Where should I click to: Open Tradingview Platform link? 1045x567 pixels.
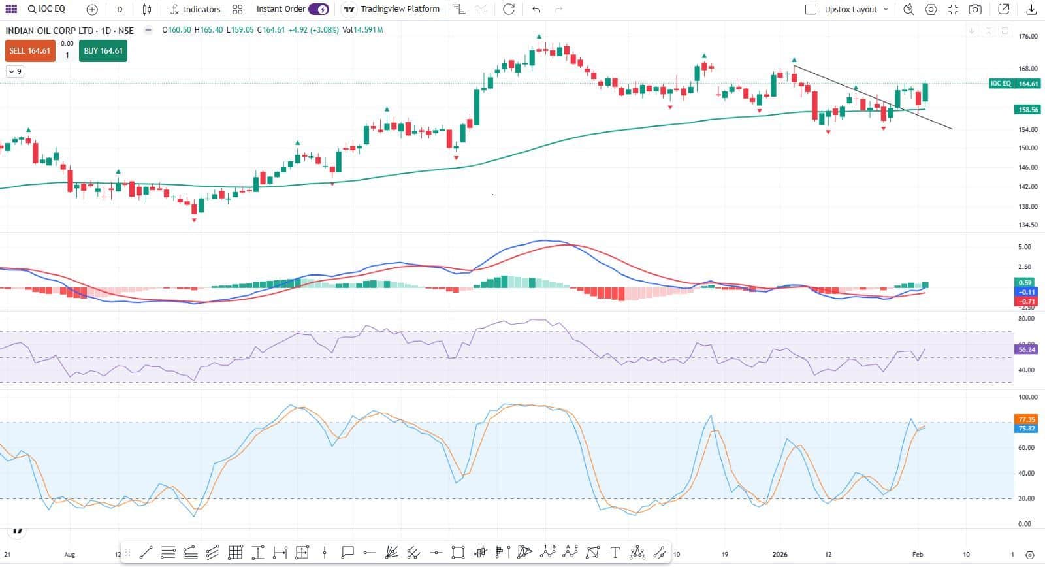click(x=392, y=9)
